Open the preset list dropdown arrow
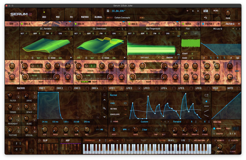The height and width of the screenshot is (160, 246). click(x=187, y=11)
